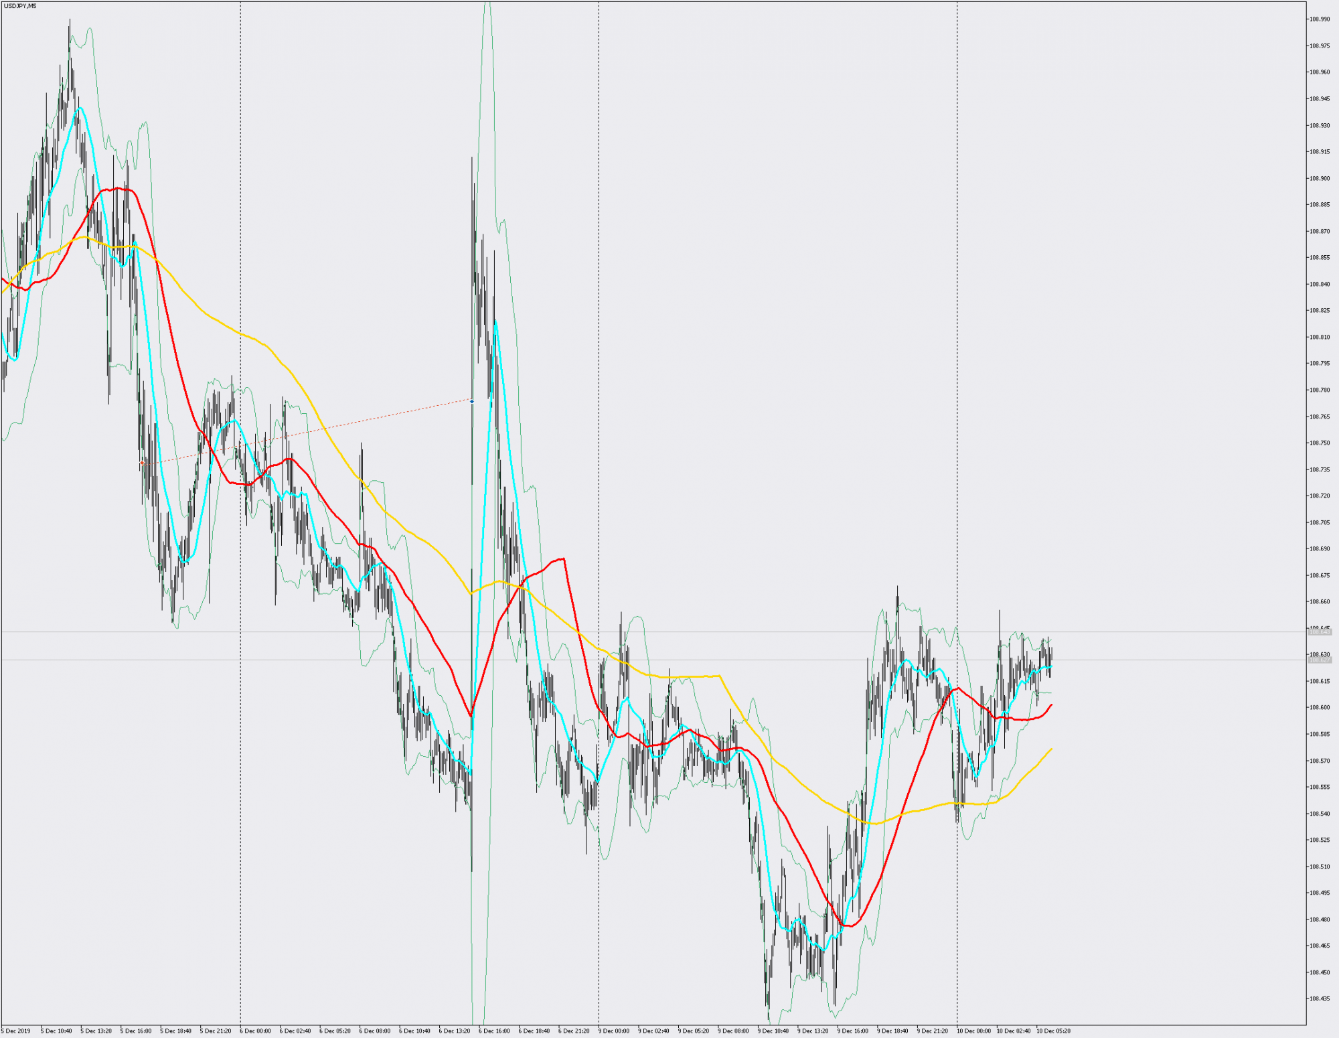Click the 108.555 price axis label
This screenshot has width=1339, height=1038.
click(x=1320, y=788)
